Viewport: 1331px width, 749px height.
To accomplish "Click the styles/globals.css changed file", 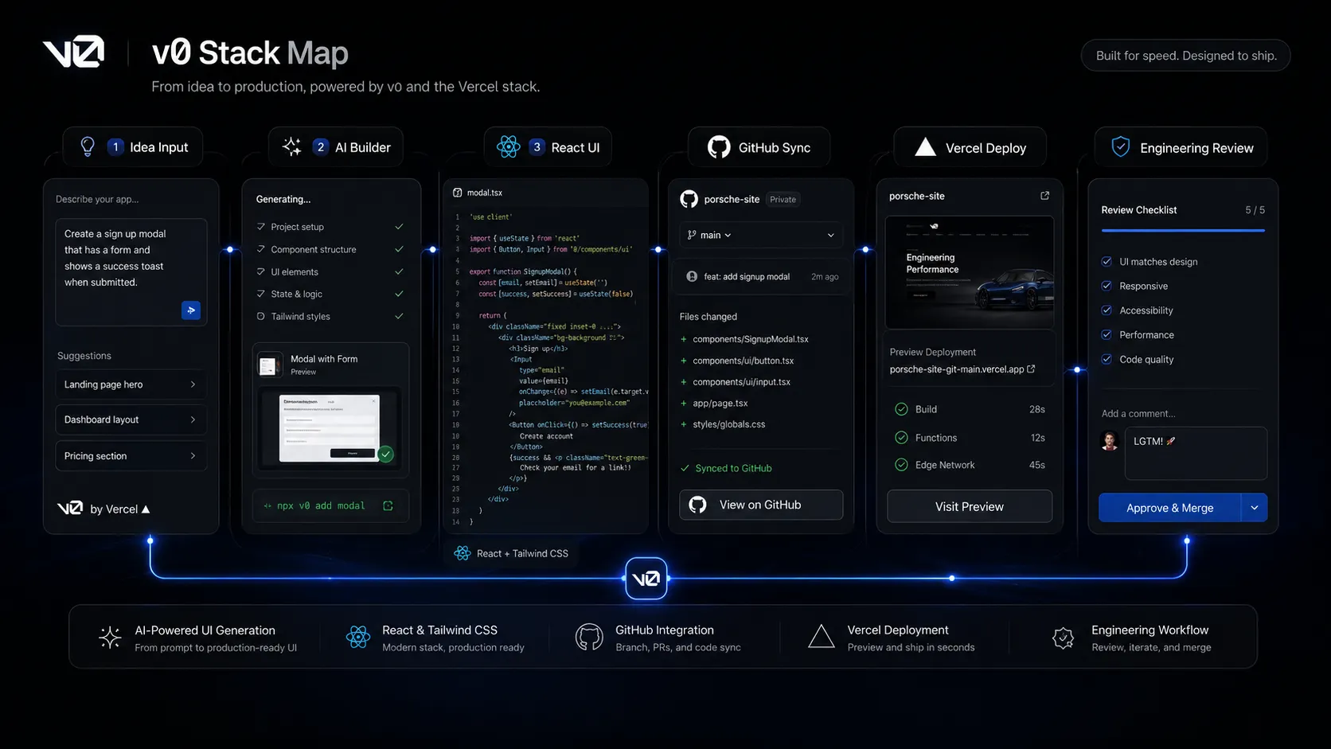I will coord(729,424).
